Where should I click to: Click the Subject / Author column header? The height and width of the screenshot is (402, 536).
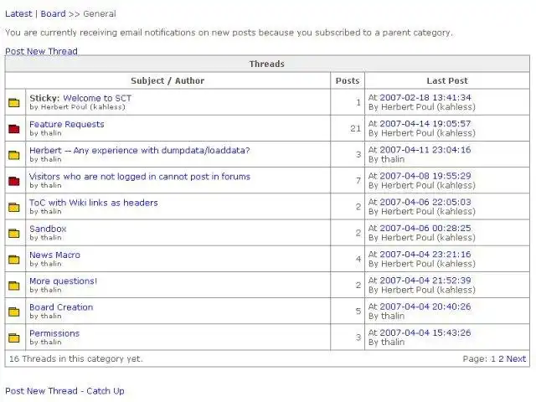[x=167, y=80]
